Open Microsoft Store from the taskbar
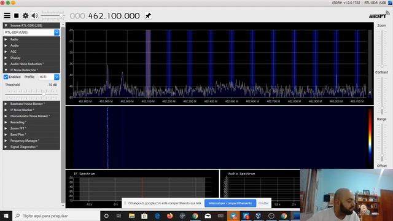Screen dimensions: 393x221 pyautogui.click(x=144, y=215)
